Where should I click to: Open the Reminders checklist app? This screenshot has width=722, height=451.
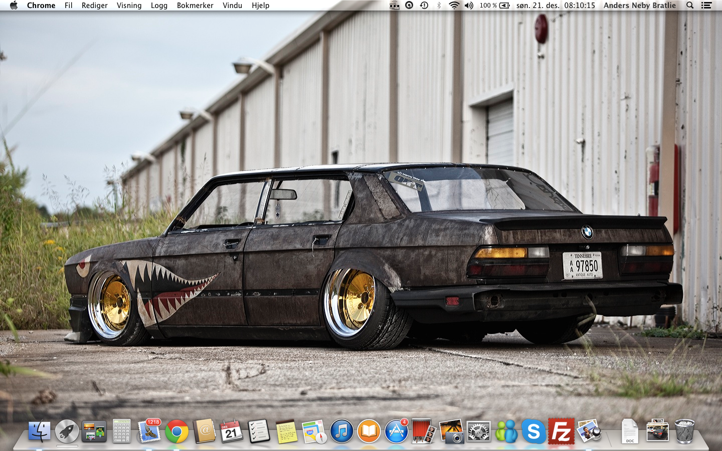pyautogui.click(x=259, y=431)
